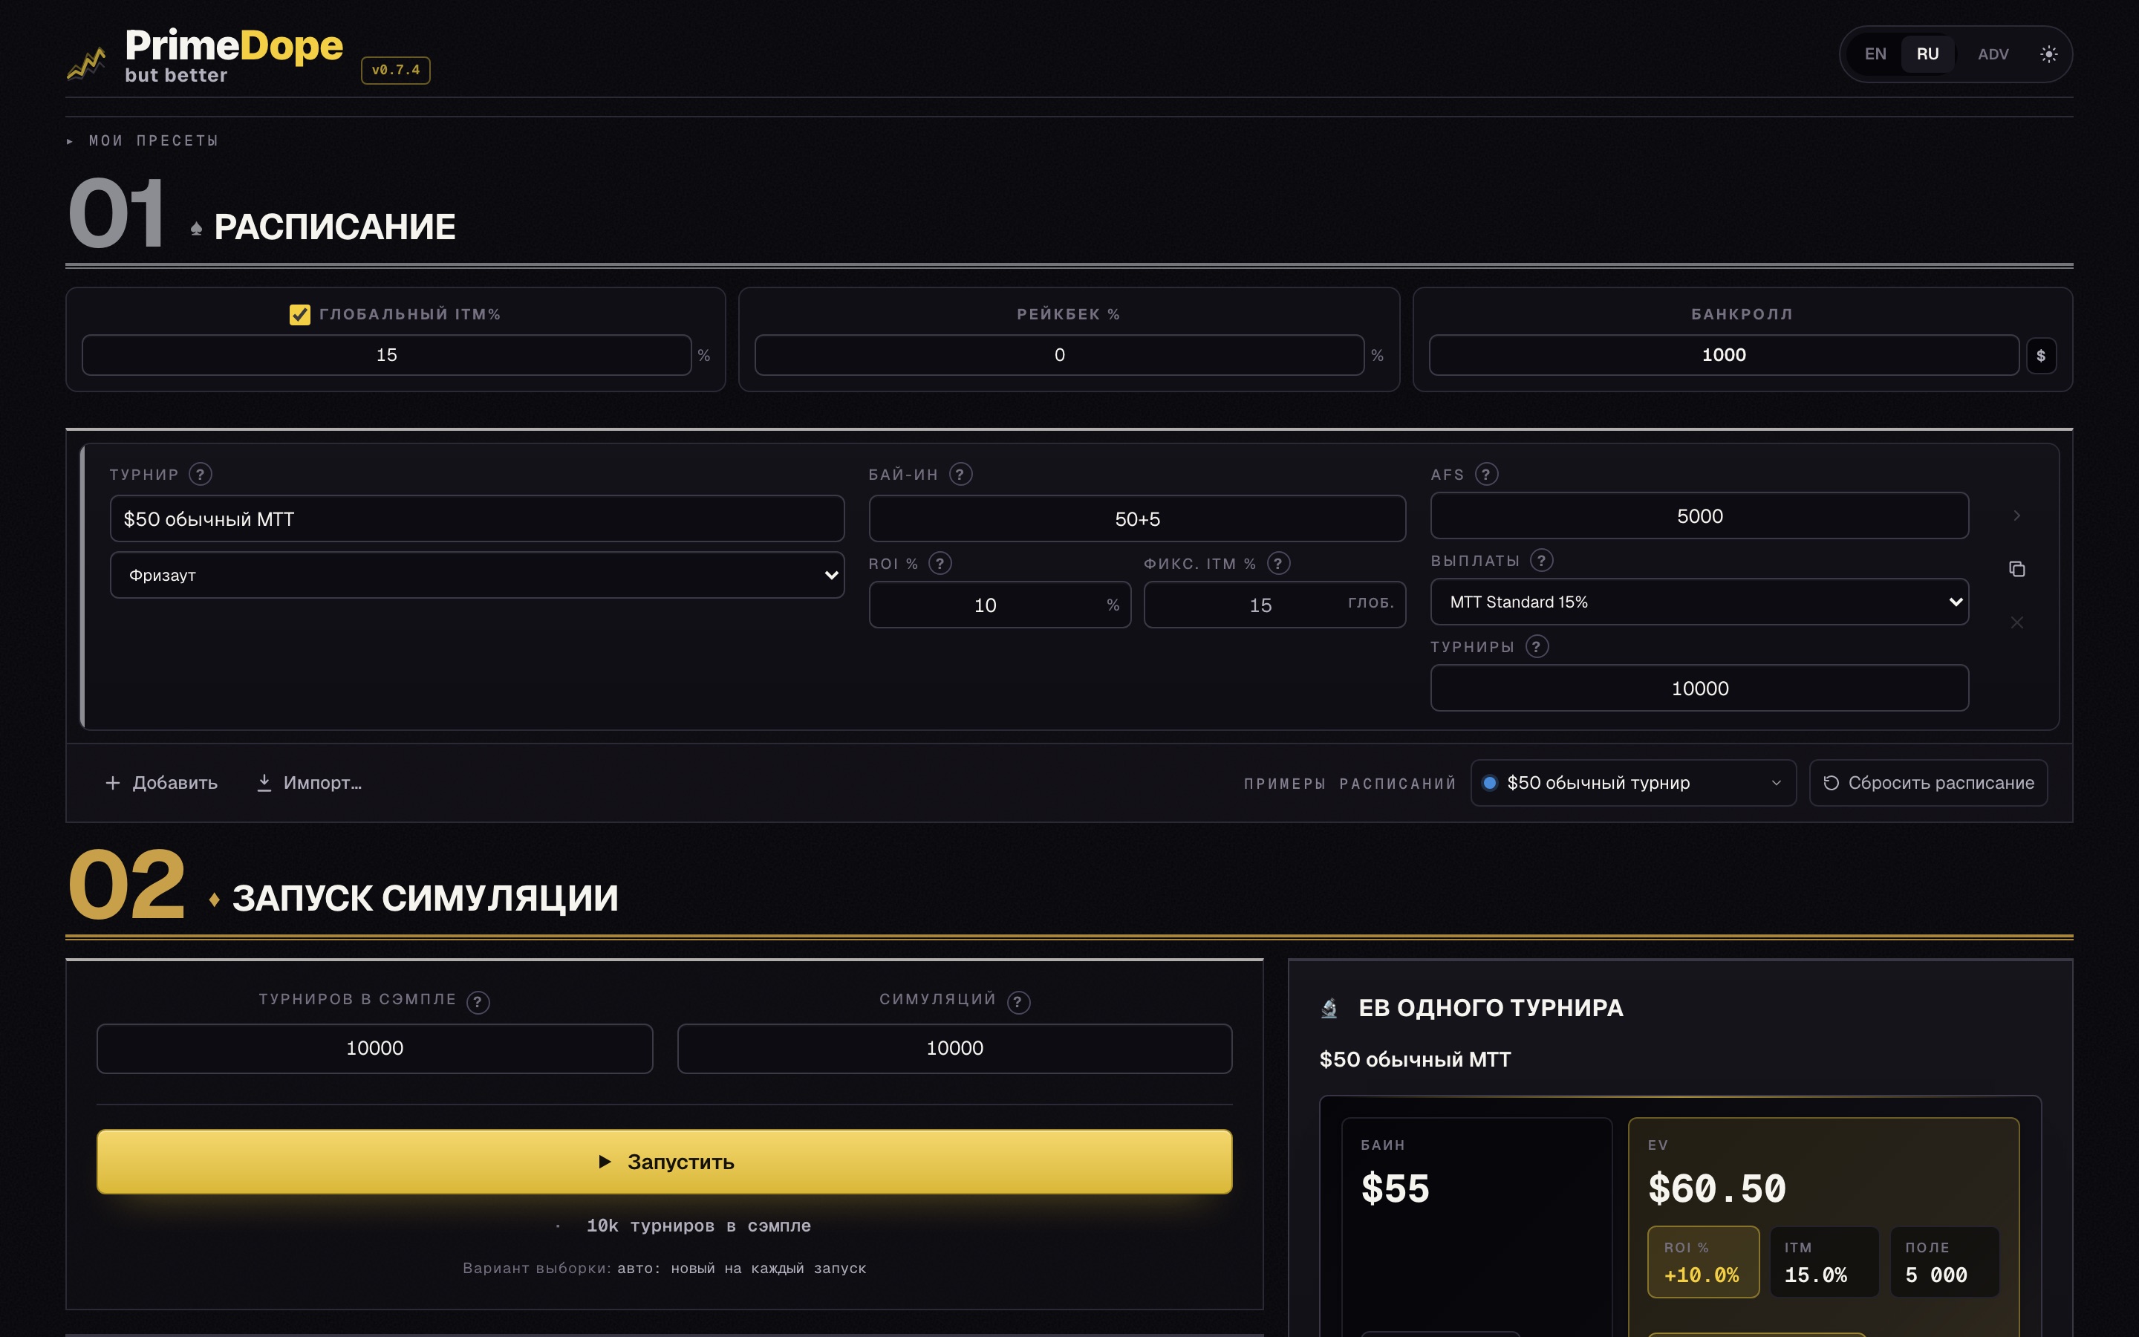This screenshot has height=1337, width=2139.
Task: Click Сбросить расписание button
Action: pyautogui.click(x=1928, y=783)
